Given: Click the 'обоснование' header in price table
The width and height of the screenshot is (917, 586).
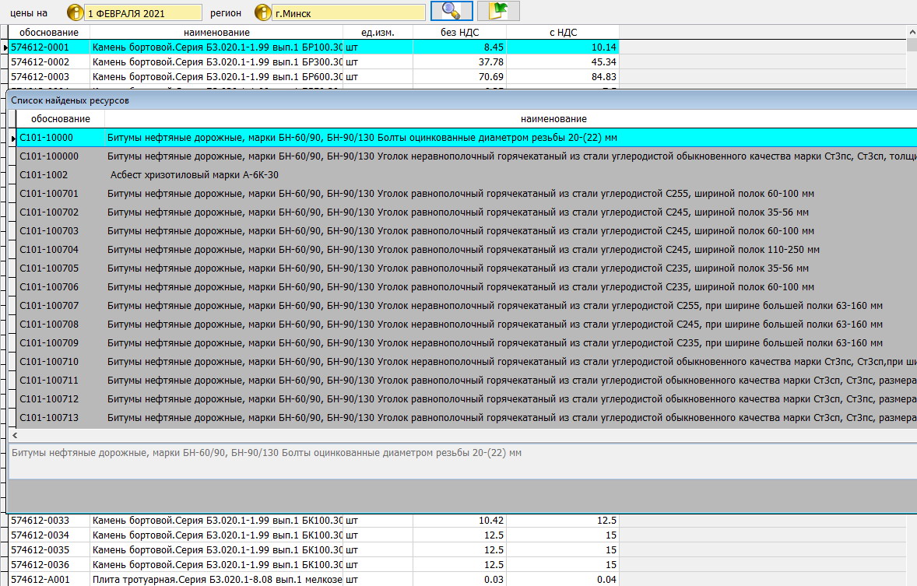Looking at the screenshot, I should click(x=49, y=32).
